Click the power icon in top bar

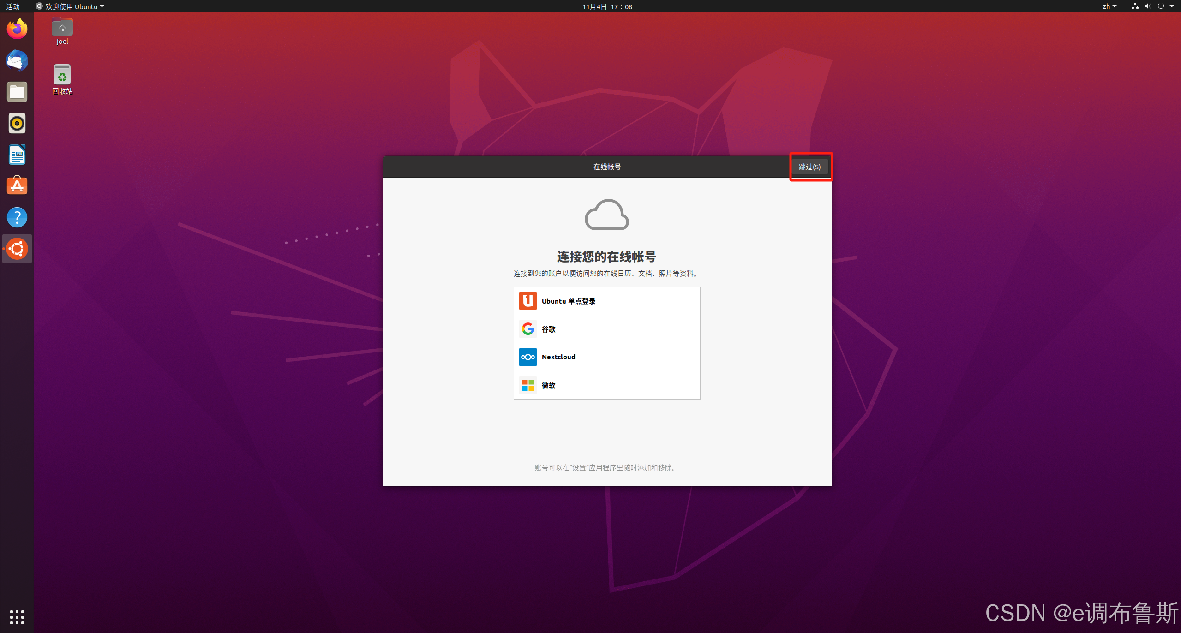(x=1161, y=6)
